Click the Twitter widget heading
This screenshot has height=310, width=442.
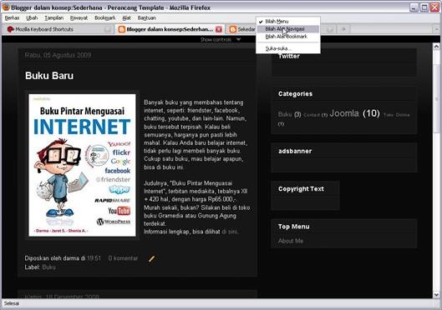tap(289, 56)
